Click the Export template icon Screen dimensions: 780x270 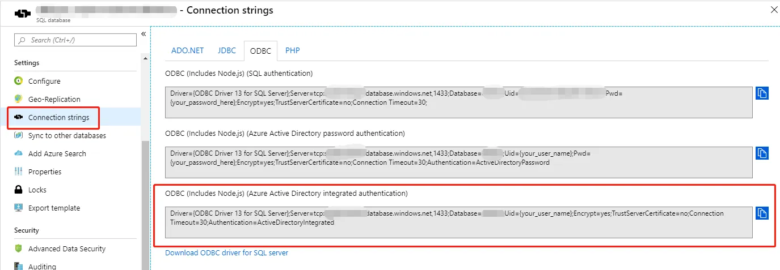[x=19, y=208]
